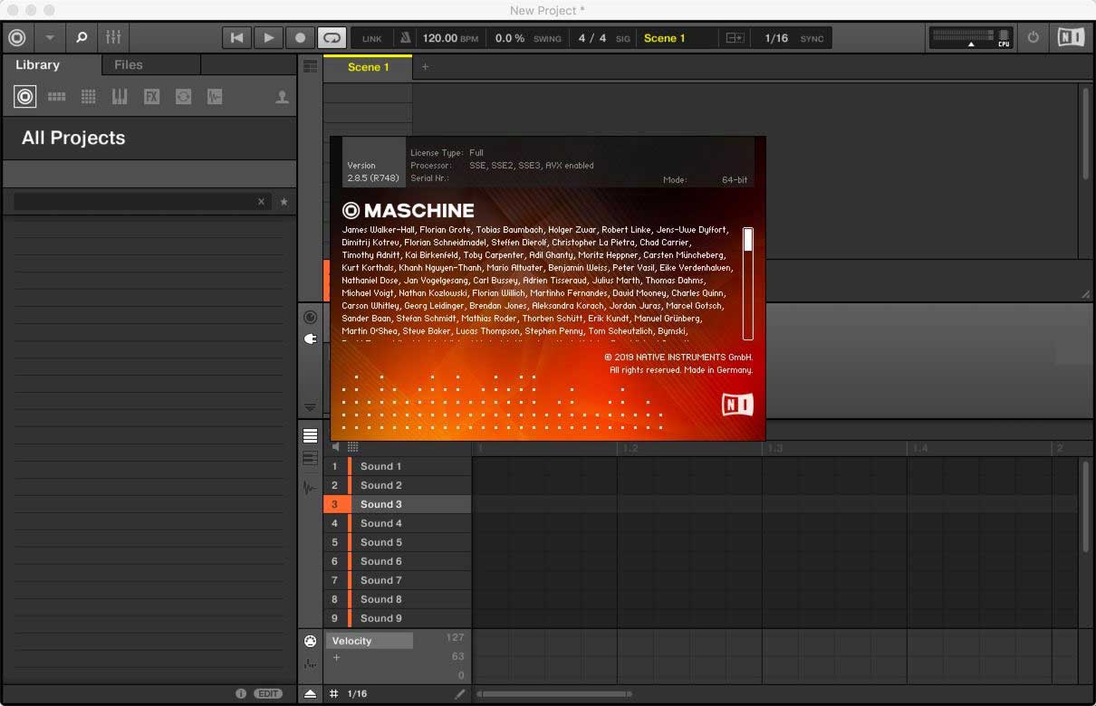The image size is (1096, 706).
Task: Select the Sounds file type icon
Action: [x=88, y=97]
